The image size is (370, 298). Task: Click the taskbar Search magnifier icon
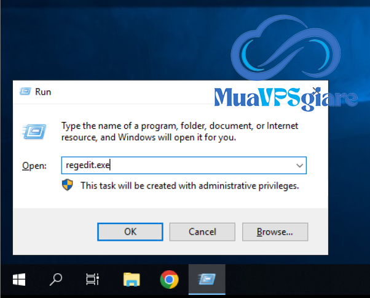click(x=56, y=280)
